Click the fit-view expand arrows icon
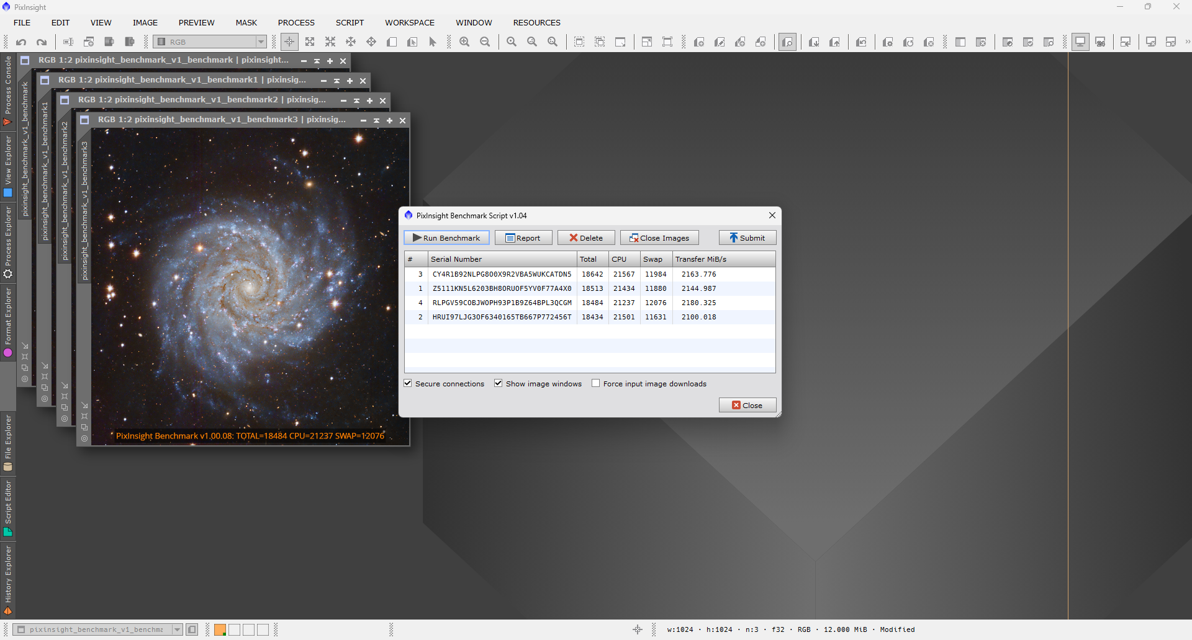 click(310, 42)
